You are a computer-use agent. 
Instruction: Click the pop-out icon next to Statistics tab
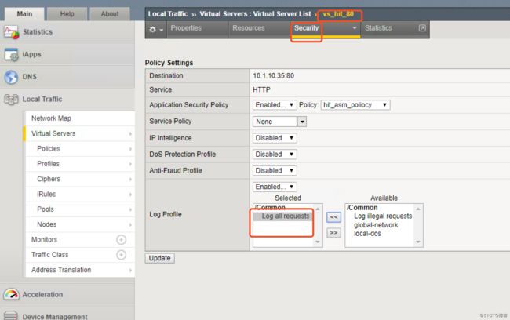(x=422, y=28)
